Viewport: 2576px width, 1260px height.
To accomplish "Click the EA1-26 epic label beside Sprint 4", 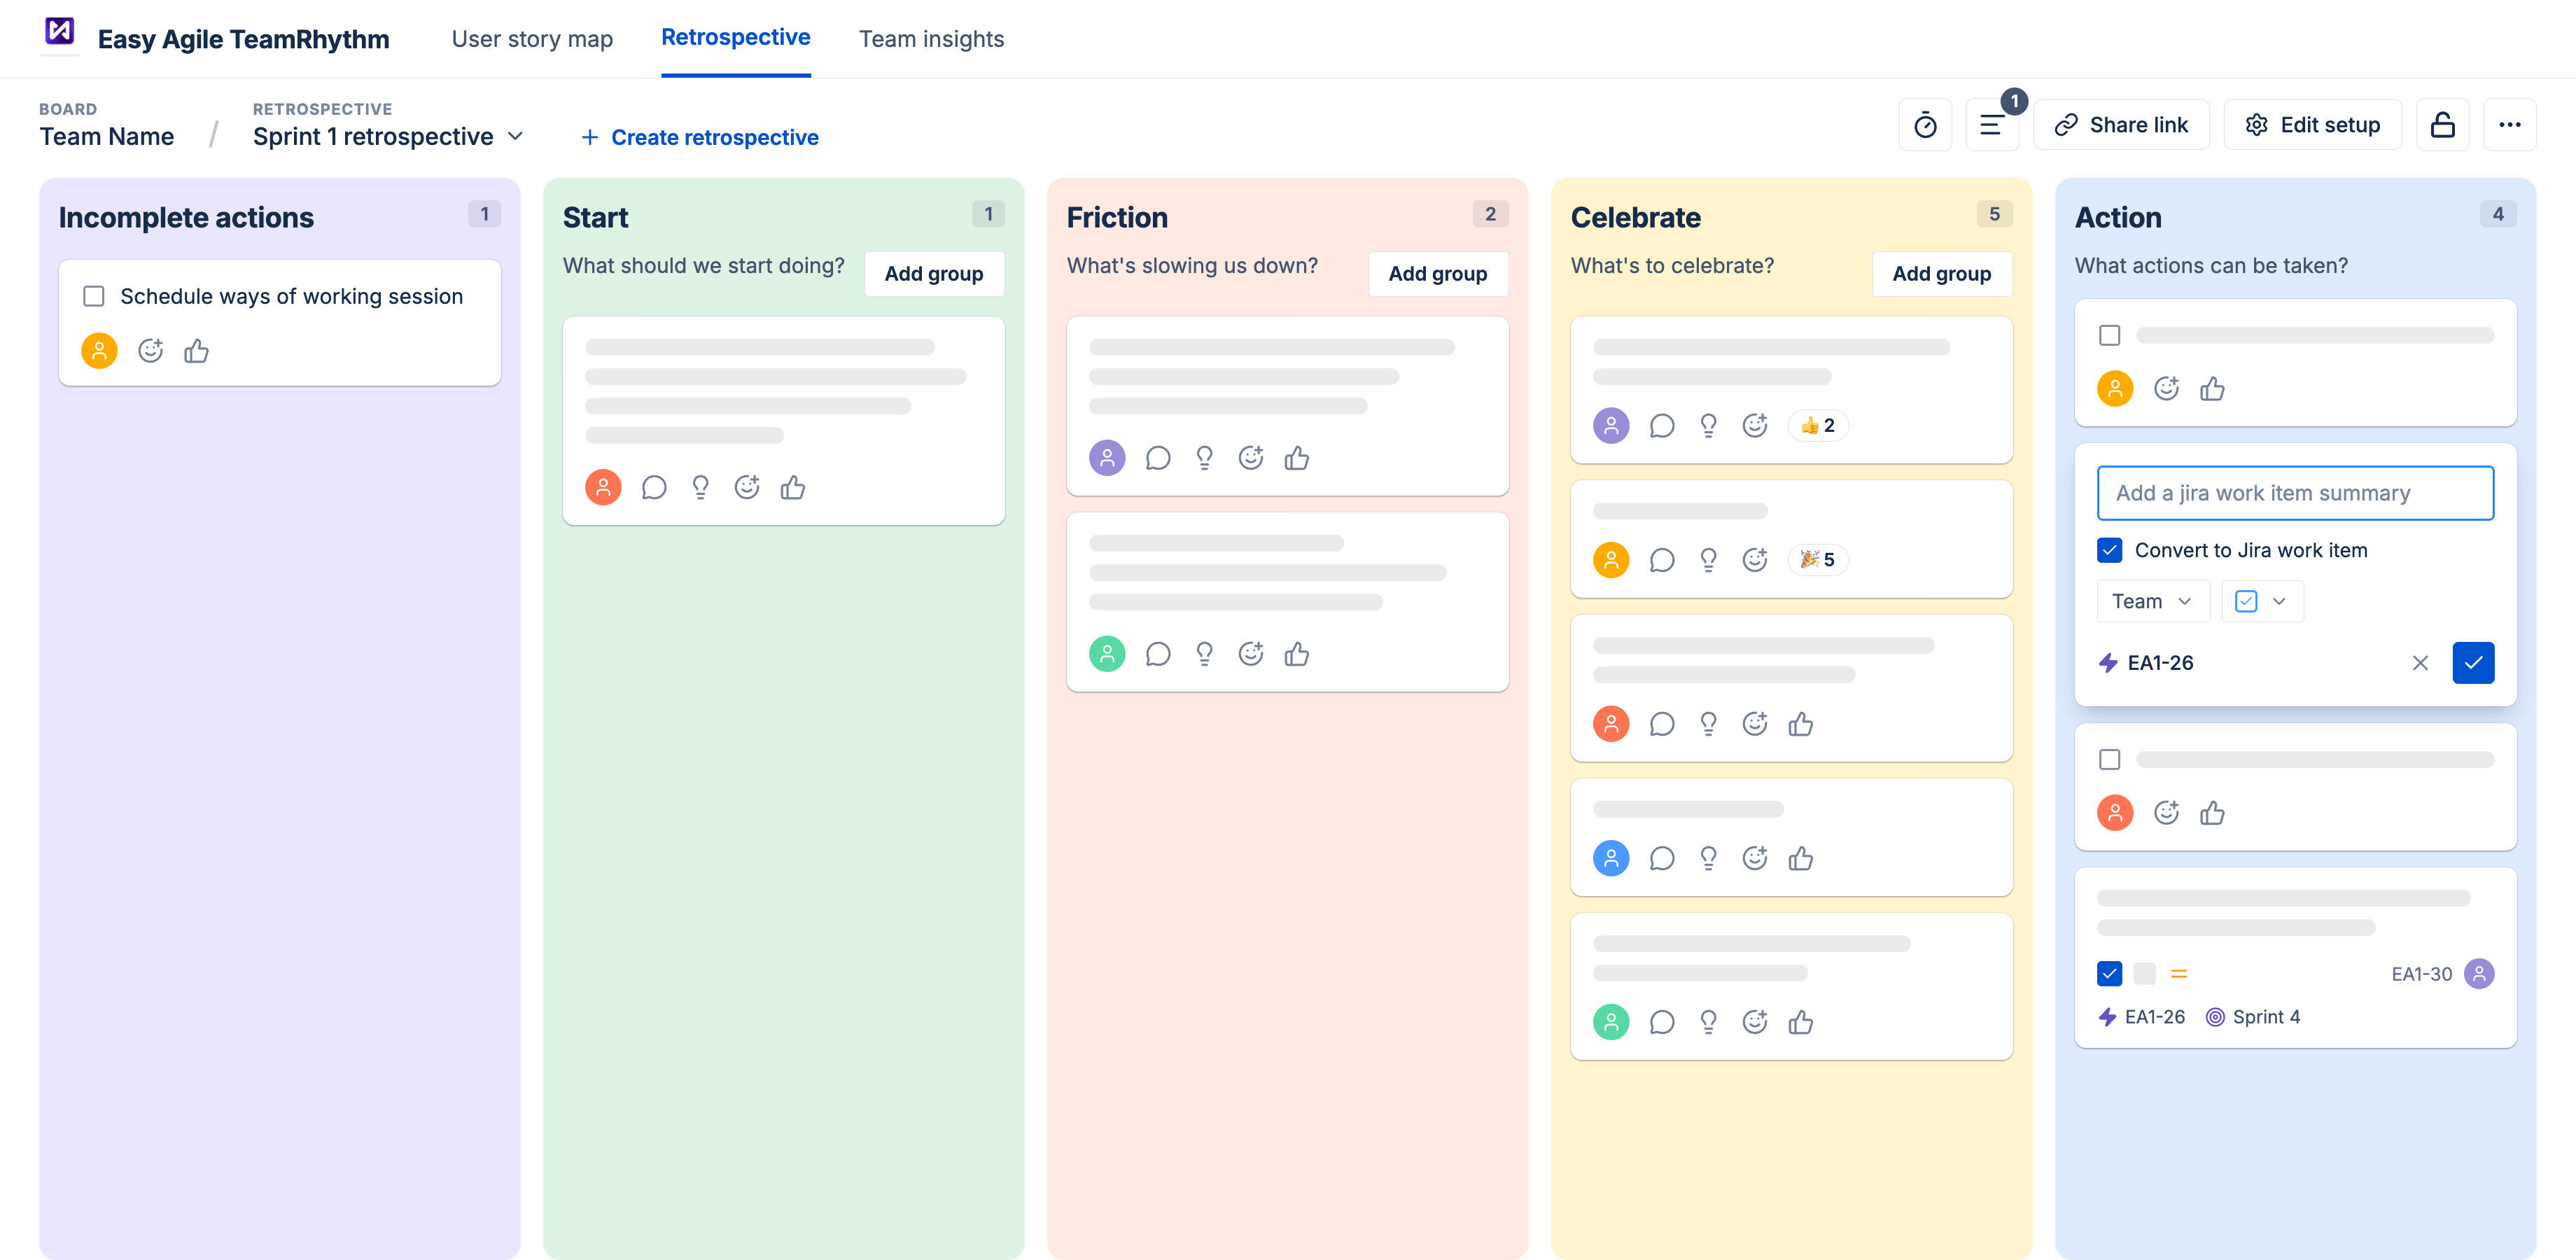I will [x=2141, y=1017].
